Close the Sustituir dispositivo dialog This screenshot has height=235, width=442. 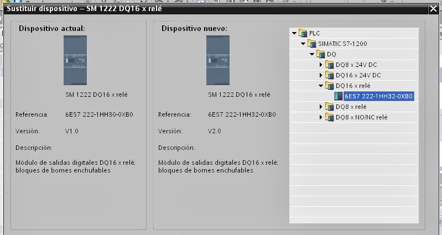pos(433,9)
